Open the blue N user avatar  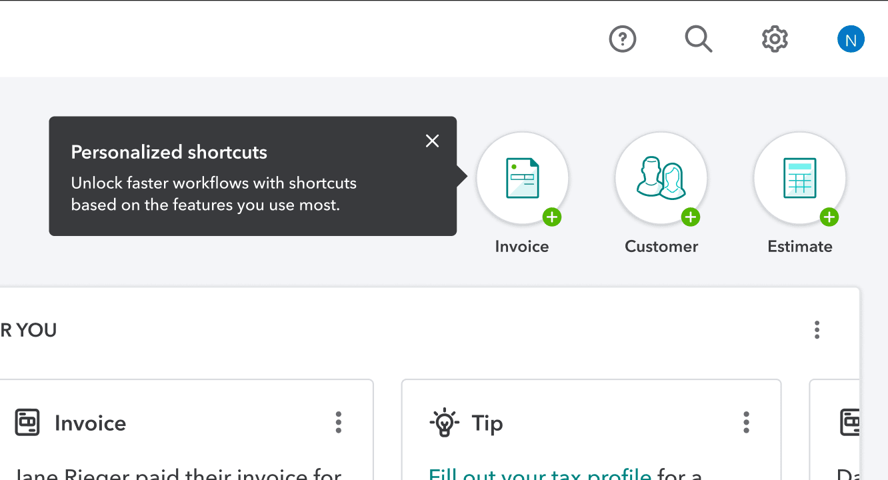(851, 39)
